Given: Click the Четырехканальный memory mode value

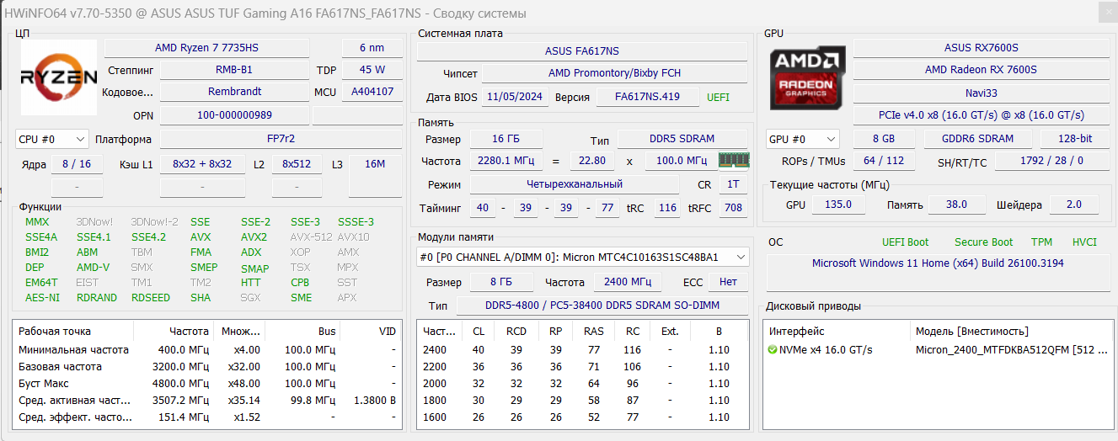Looking at the screenshot, I should (x=574, y=184).
